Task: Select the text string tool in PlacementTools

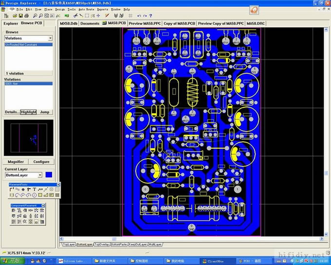Action: (34, 189)
